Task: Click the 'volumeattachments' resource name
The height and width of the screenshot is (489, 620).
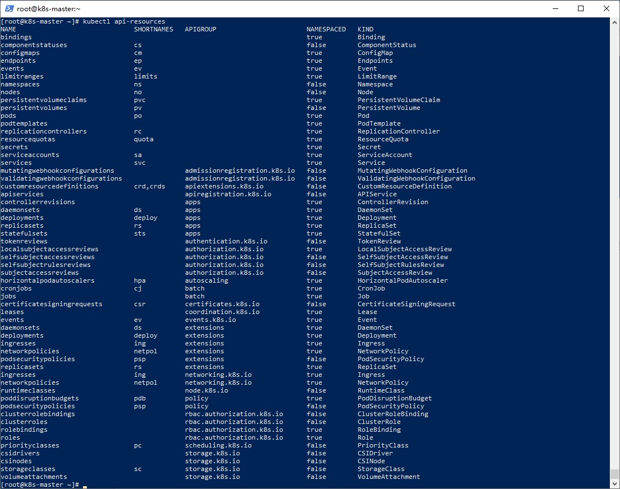Action: [x=34, y=477]
